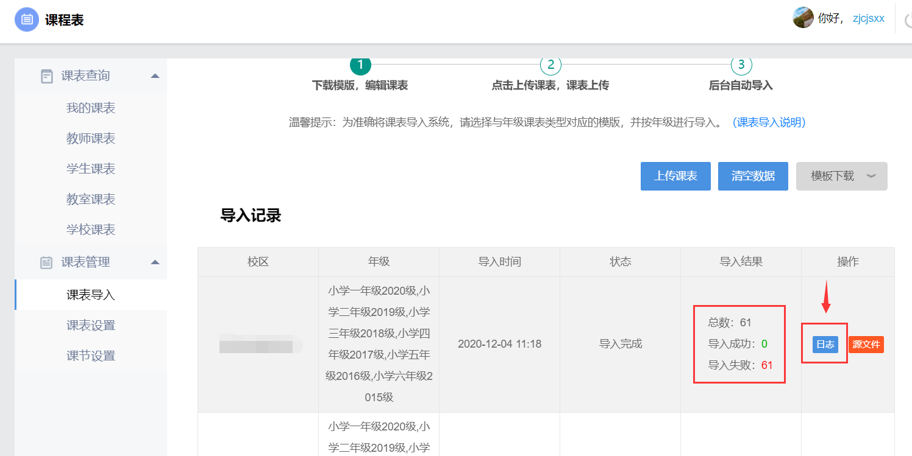Image resolution: width=912 pixels, height=456 pixels.
Task: Go to 教室课表 page
Action: [91, 200]
